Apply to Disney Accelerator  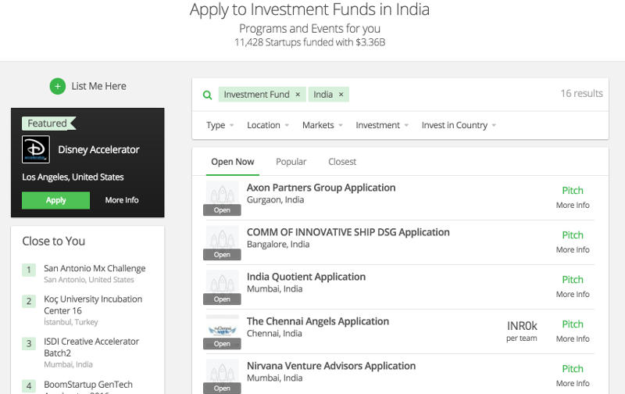(55, 200)
